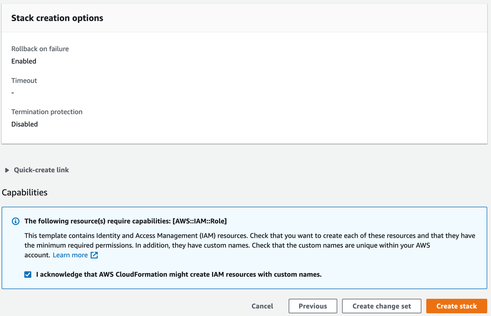
Task: Click the blue checkmark in the acknowledgment checkbox
Action: pyautogui.click(x=27, y=274)
